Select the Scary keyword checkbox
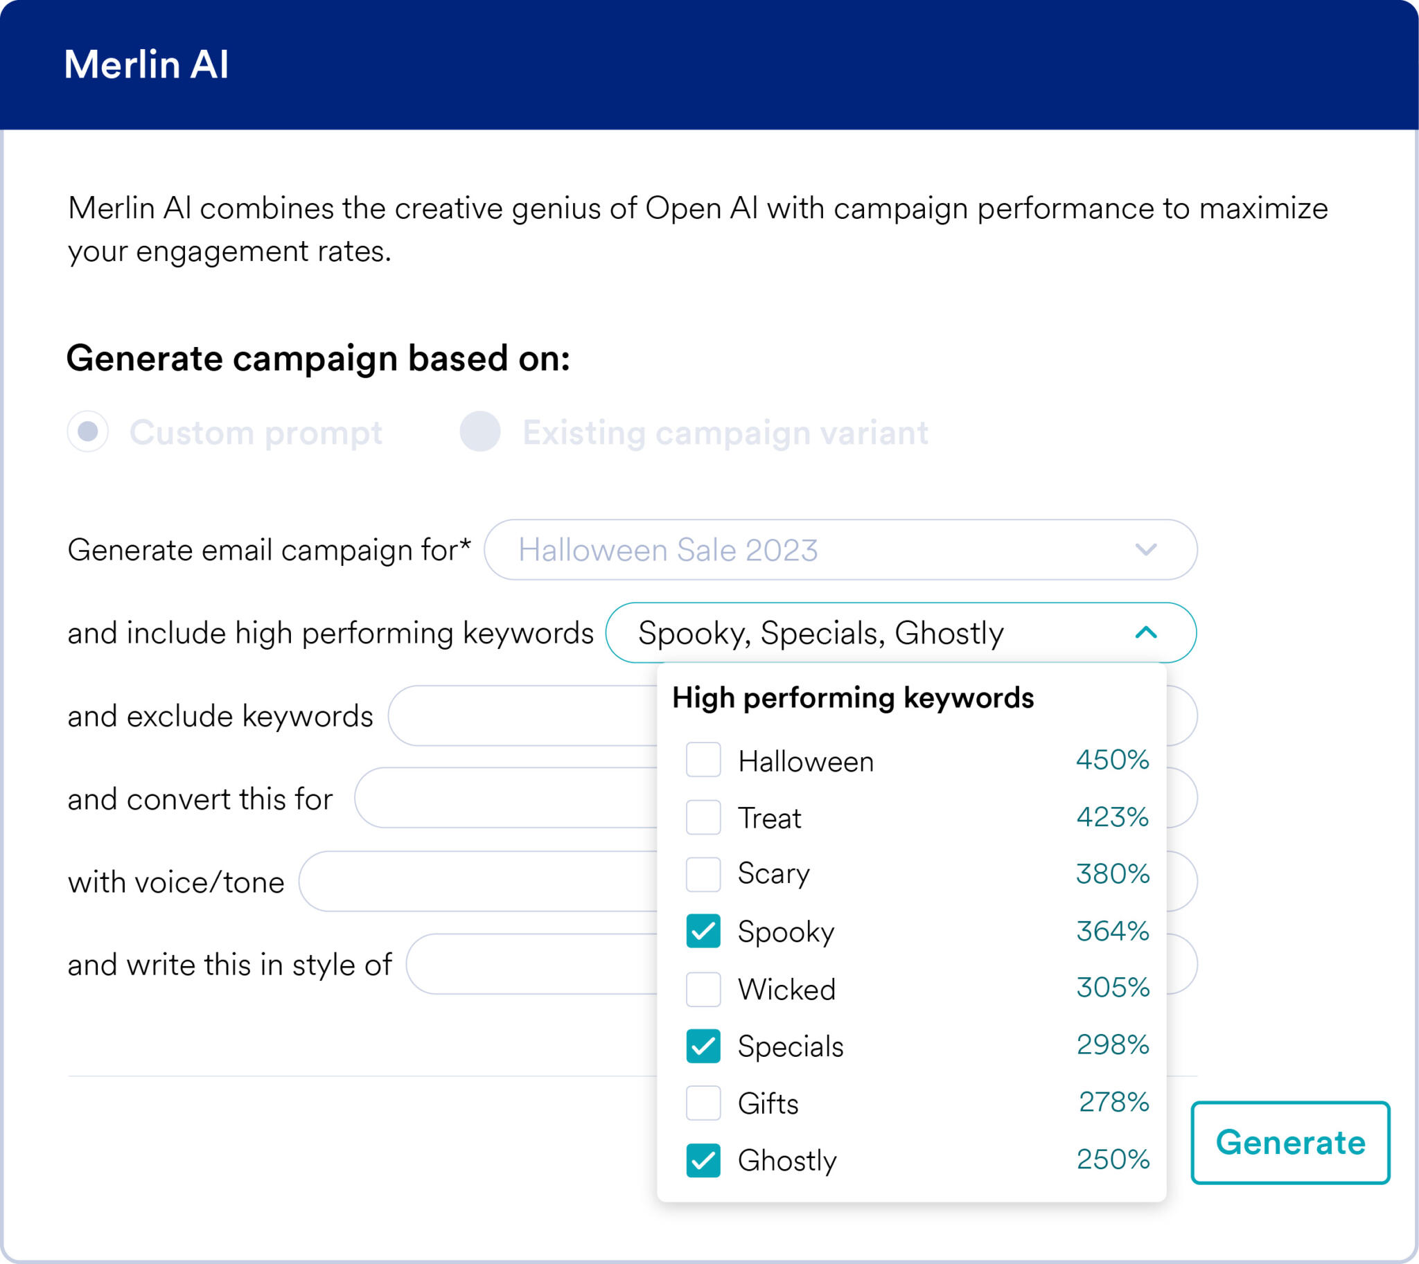The width and height of the screenshot is (1419, 1264). click(703, 874)
